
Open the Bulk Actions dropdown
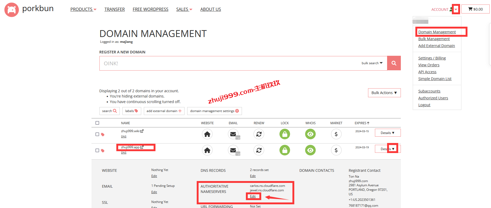(384, 93)
